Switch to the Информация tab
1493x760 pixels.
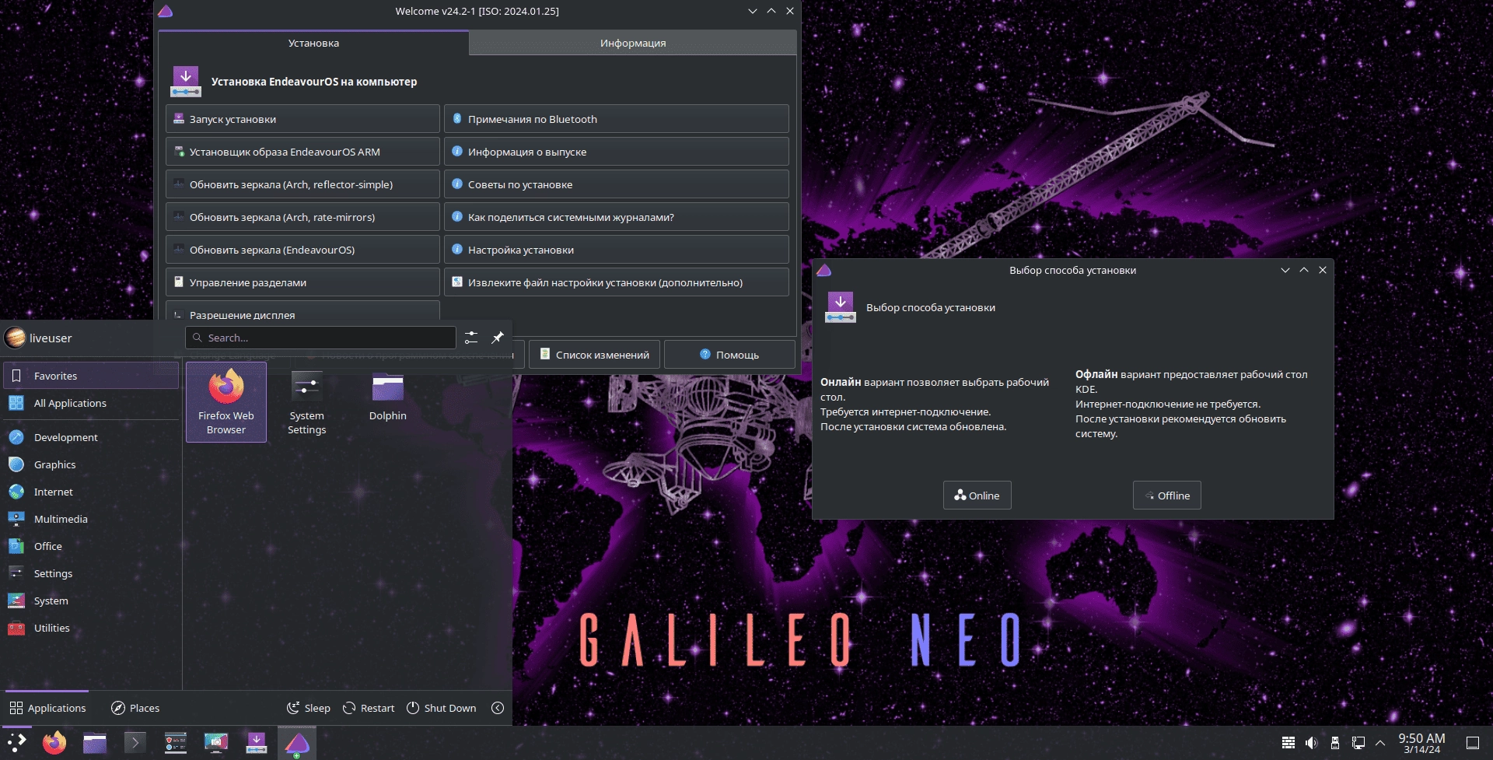[633, 43]
